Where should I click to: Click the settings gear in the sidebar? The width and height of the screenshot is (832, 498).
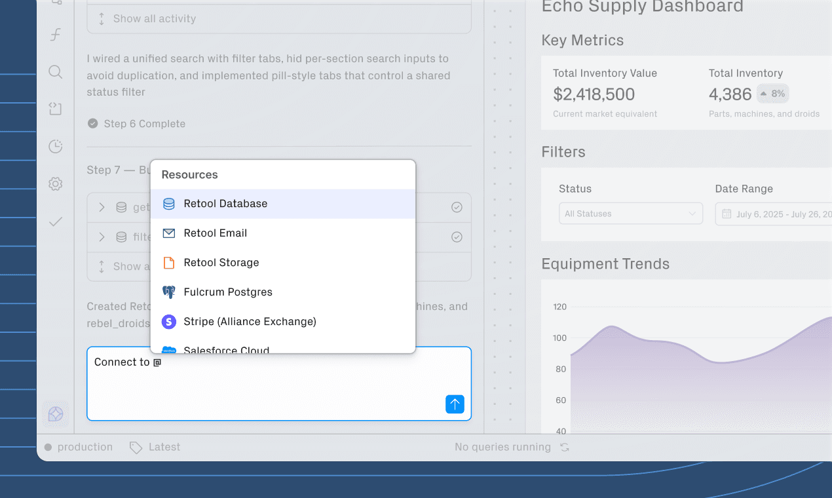point(56,184)
